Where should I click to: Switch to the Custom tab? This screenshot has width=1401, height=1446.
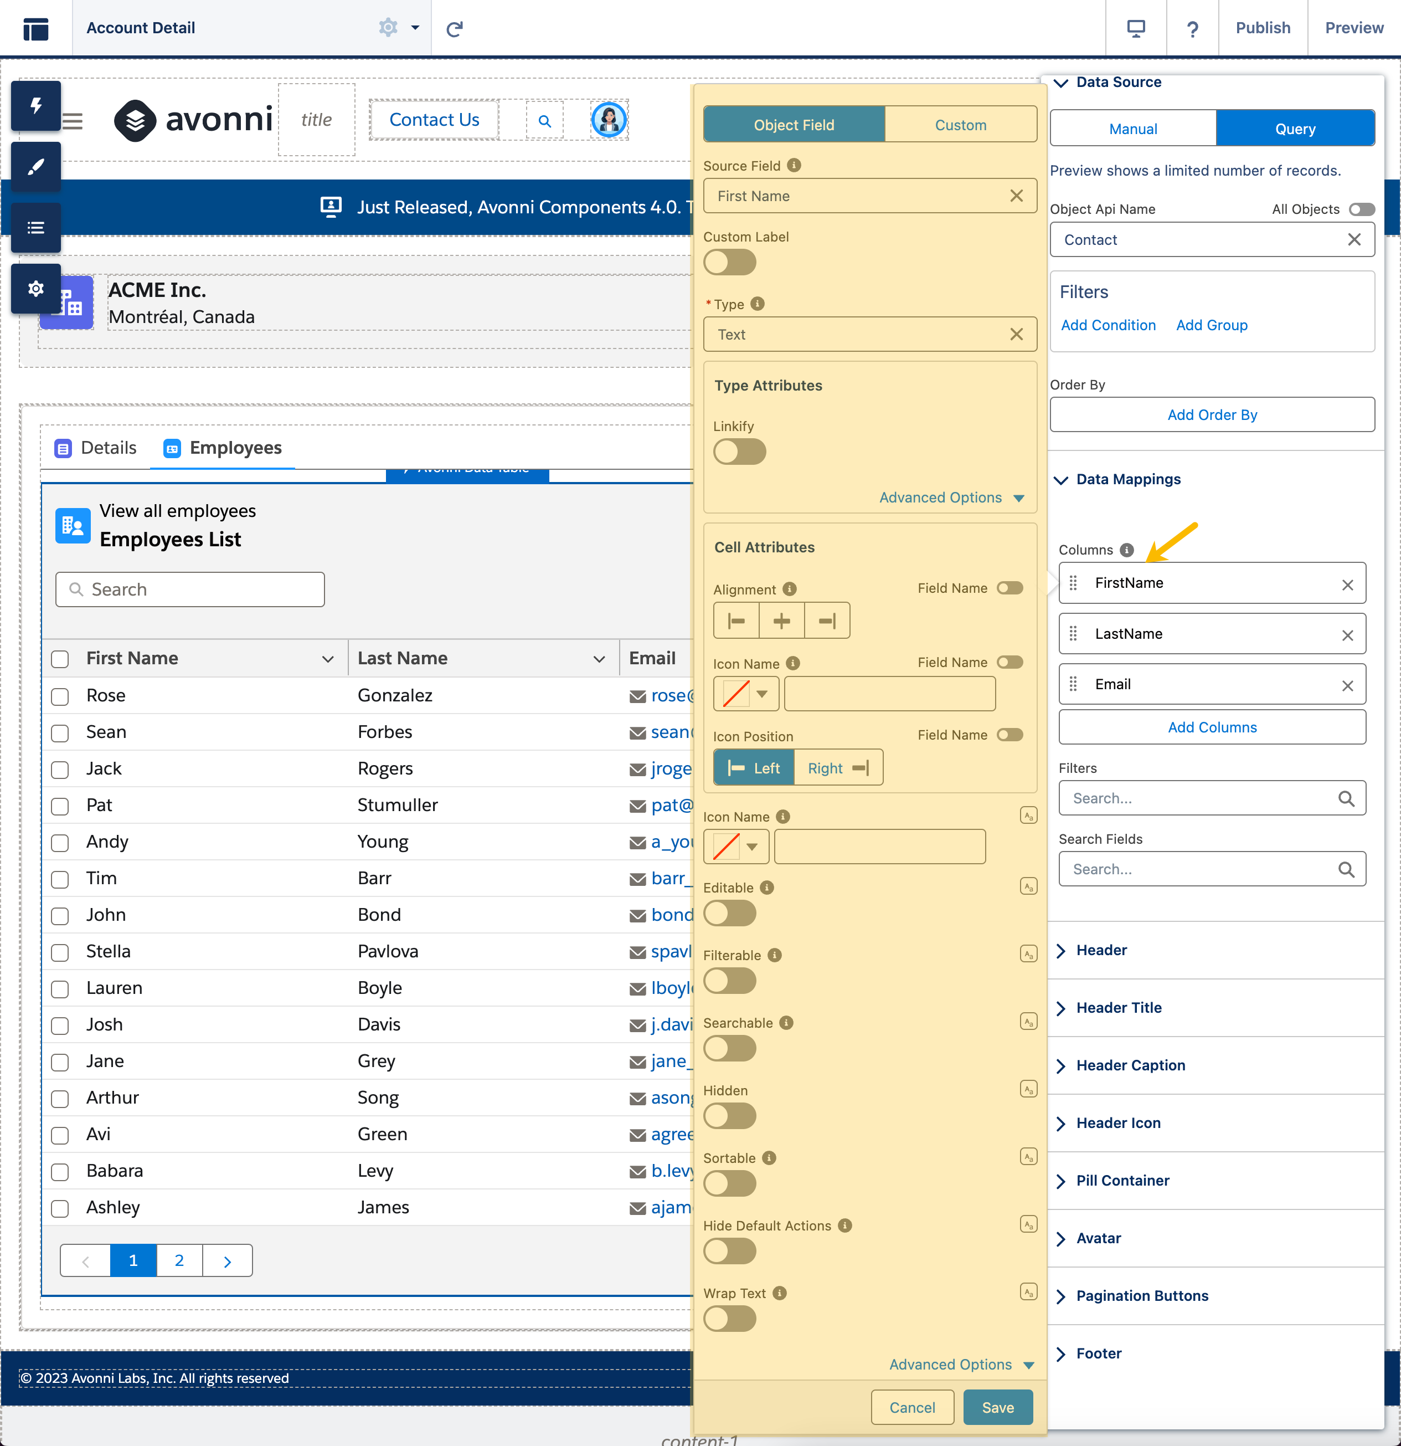coord(960,125)
